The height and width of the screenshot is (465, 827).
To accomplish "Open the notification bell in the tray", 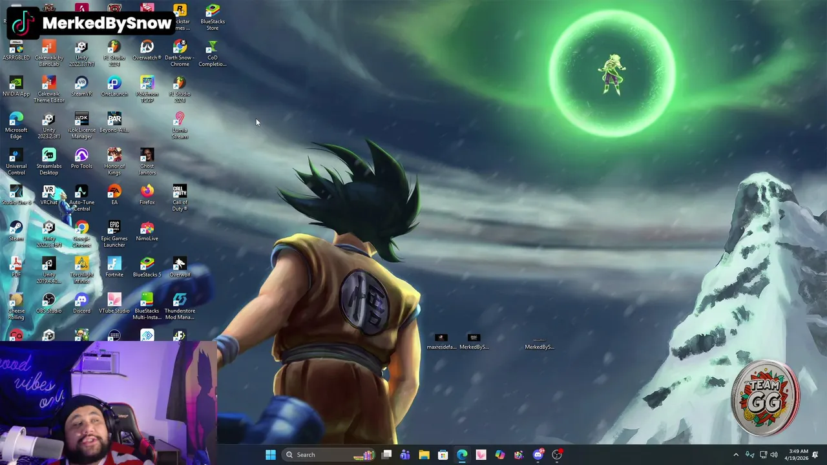I will [815, 455].
